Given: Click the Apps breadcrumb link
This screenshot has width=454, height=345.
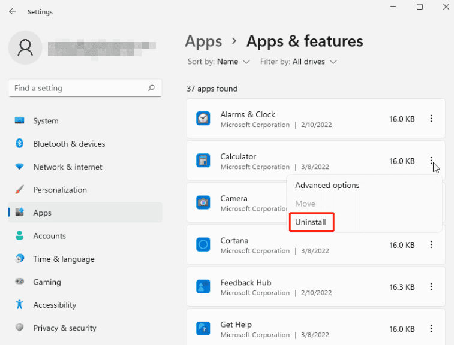Looking at the screenshot, I should pyautogui.click(x=203, y=41).
